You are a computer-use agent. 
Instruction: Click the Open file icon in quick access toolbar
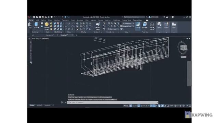[x=37, y=17]
